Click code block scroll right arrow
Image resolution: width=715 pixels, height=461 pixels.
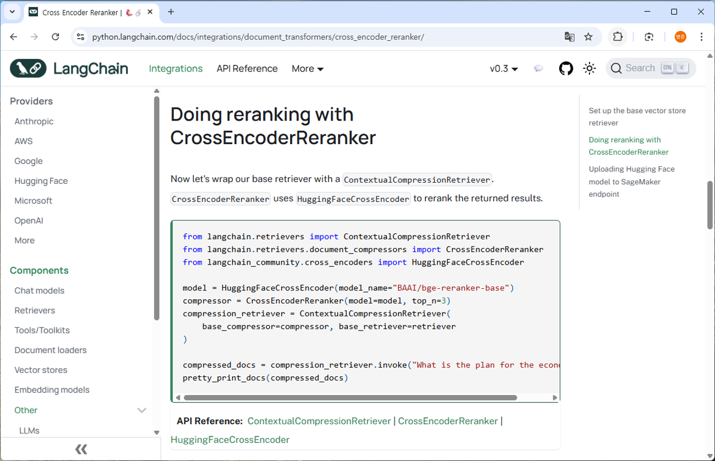555,397
